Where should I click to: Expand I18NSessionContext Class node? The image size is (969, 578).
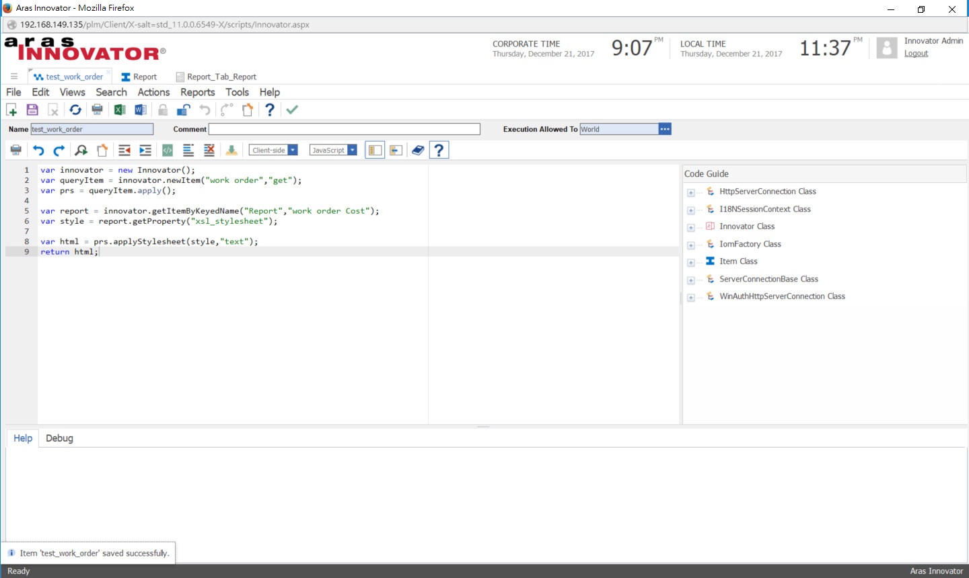click(x=690, y=210)
